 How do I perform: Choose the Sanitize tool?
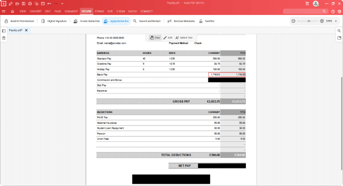206,21
